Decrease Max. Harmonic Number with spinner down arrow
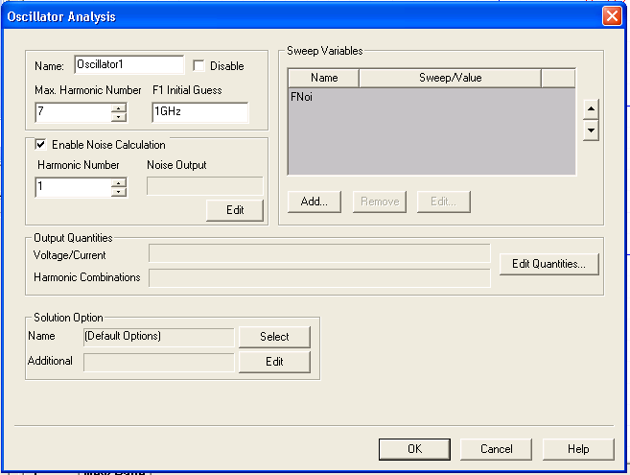The width and height of the screenshot is (630, 475). coord(119,118)
